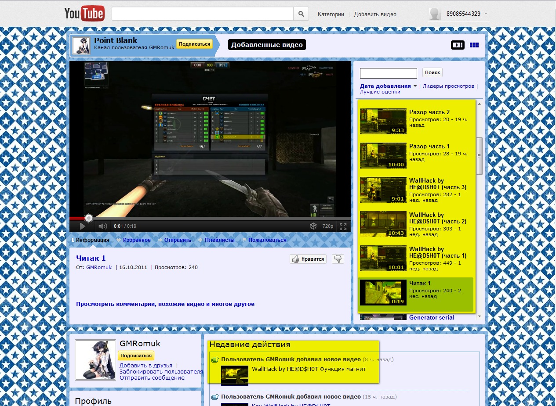556x406 pixels.
Task: Mute the video with the speaker icon
Action: click(102, 226)
